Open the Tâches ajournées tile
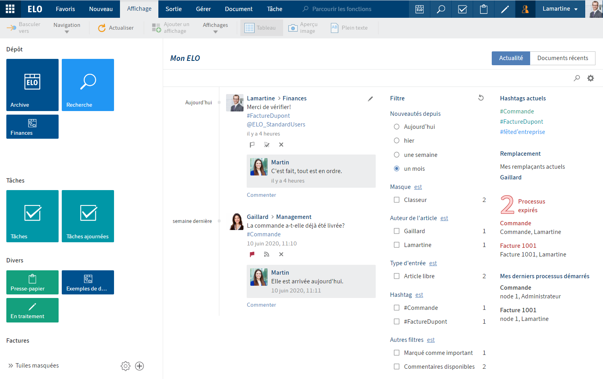 coord(88,216)
